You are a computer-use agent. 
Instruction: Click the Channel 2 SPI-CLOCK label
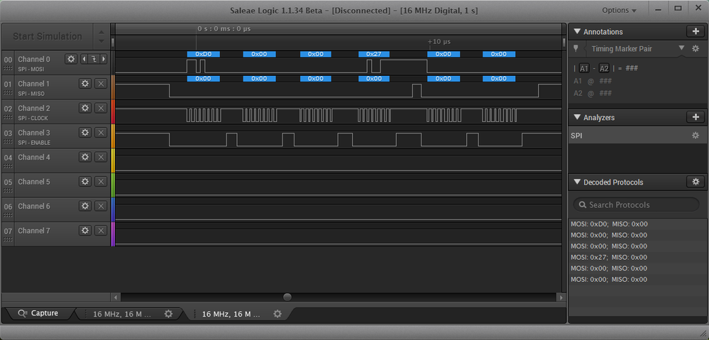pos(33,119)
